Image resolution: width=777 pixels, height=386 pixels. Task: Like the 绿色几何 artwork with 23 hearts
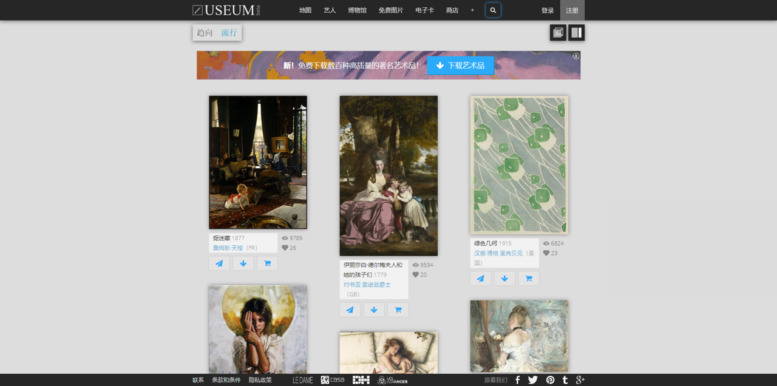pyautogui.click(x=546, y=253)
